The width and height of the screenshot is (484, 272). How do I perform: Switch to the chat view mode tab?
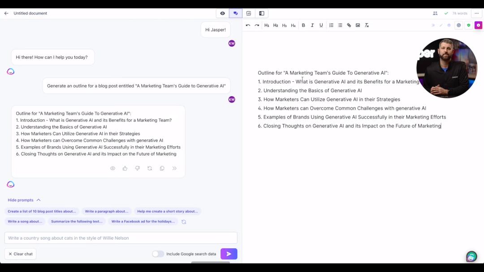click(x=235, y=13)
